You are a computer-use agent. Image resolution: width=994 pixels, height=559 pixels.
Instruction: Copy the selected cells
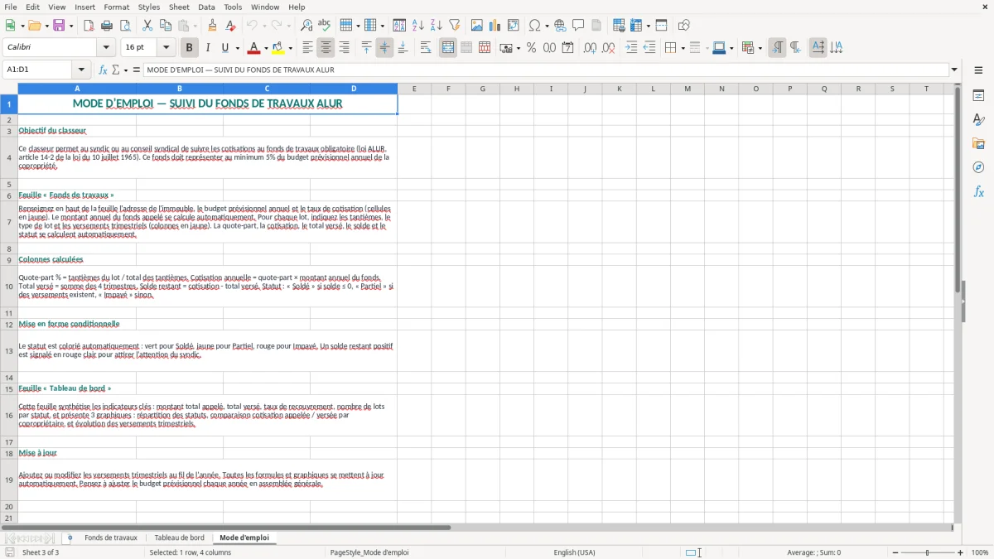pos(166,26)
